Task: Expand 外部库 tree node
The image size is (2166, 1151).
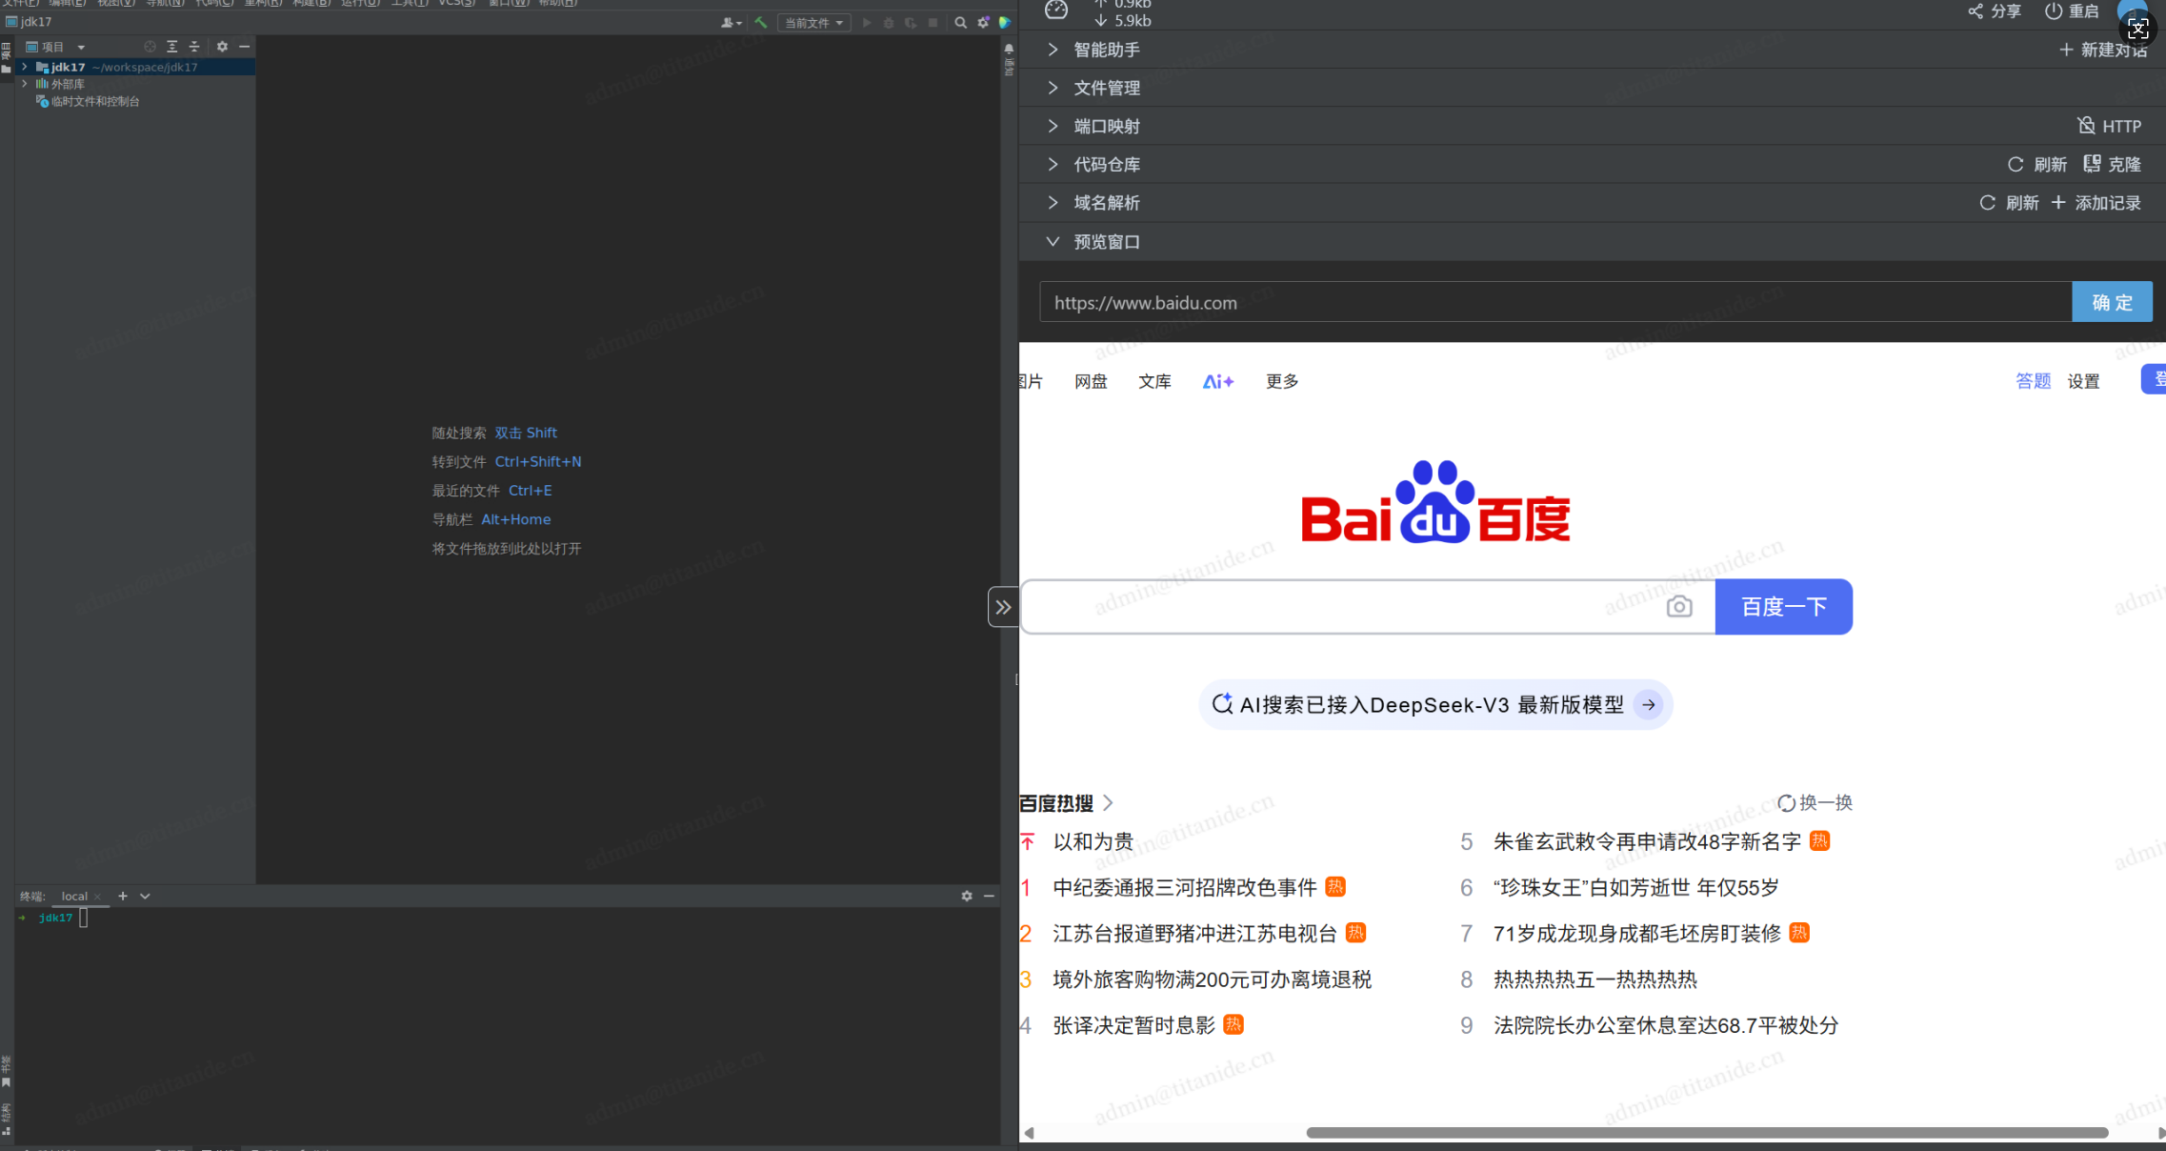Action: click(25, 84)
